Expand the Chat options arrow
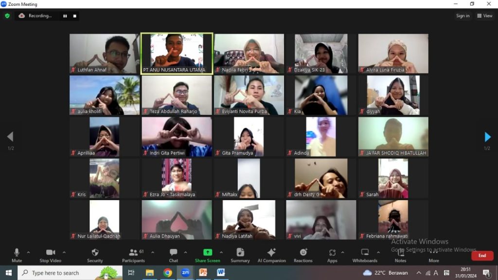Viewport: 498px width, 280px height. click(x=185, y=252)
